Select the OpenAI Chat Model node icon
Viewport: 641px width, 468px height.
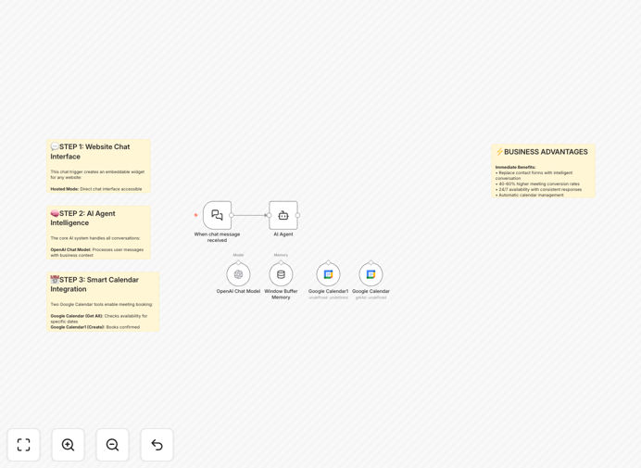click(x=238, y=274)
